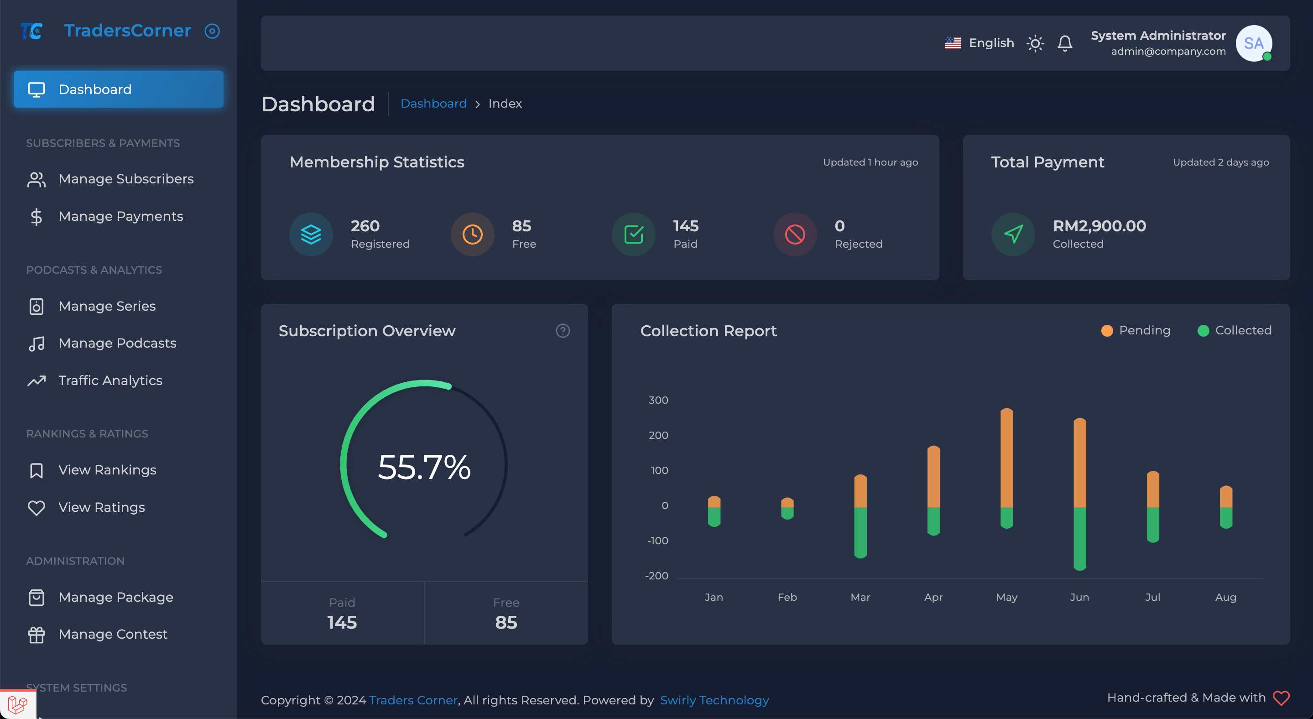Viewport: 1313px width, 719px height.
Task: Click the Dashboard breadcrumb link
Action: (x=433, y=104)
